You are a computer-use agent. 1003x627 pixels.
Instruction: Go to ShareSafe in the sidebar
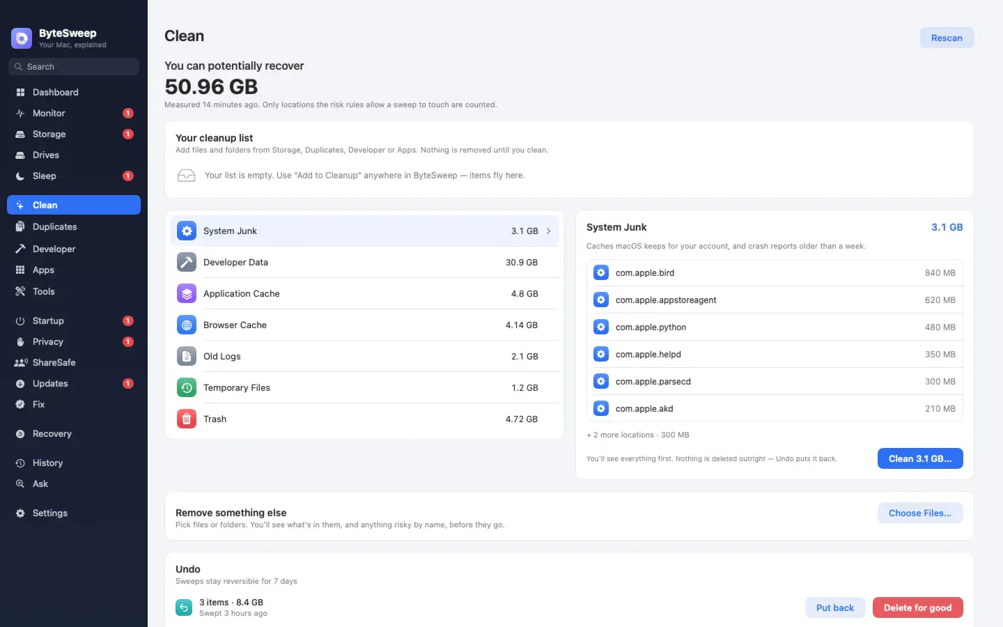(x=74, y=362)
